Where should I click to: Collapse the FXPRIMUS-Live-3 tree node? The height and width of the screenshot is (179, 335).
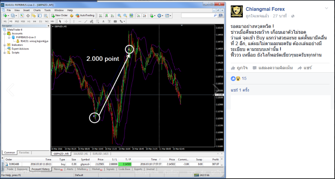(x=10, y=37)
